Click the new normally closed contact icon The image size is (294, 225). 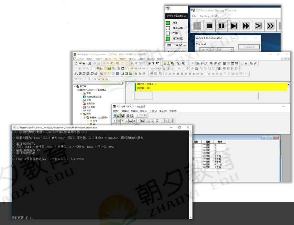pyautogui.click(x=136, y=69)
